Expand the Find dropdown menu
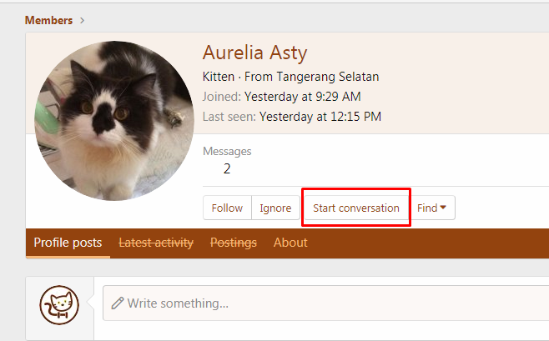The width and height of the screenshot is (549, 341). click(x=431, y=208)
